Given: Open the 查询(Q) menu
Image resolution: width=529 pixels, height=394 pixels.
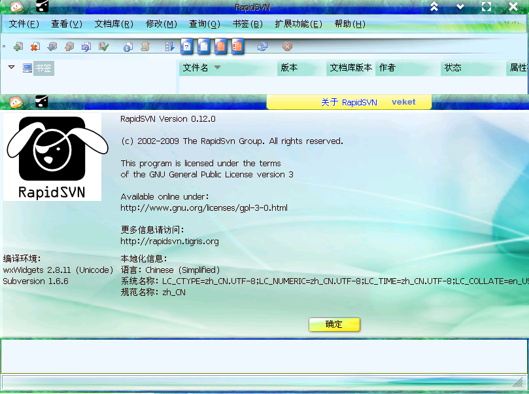Looking at the screenshot, I should tap(205, 24).
